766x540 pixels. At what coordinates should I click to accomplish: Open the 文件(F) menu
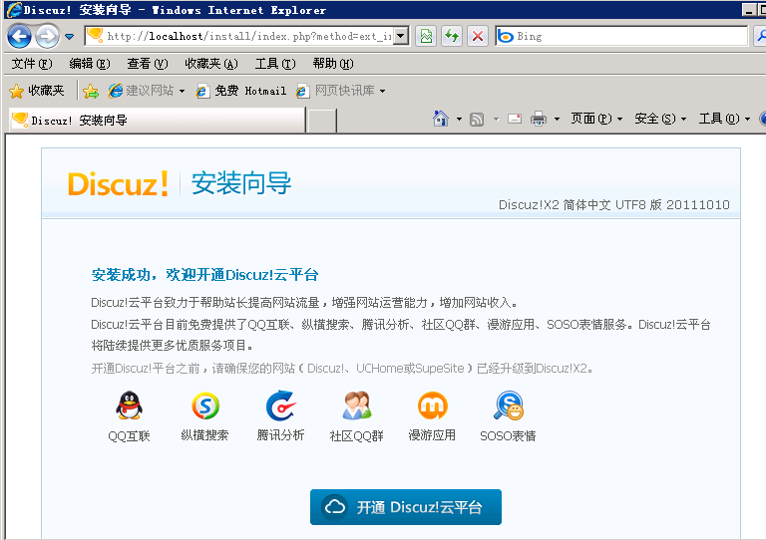click(32, 64)
